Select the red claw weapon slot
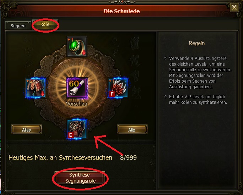The image size is (243, 195). click(118, 88)
